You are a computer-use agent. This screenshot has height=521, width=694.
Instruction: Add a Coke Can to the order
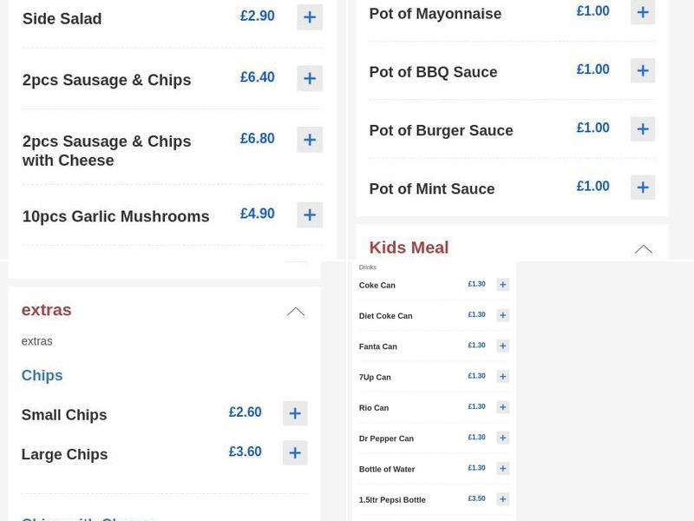click(x=502, y=284)
